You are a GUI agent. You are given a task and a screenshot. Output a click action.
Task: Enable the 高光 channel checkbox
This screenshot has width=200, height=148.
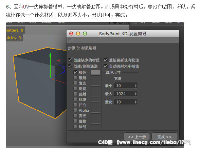coord(75,115)
